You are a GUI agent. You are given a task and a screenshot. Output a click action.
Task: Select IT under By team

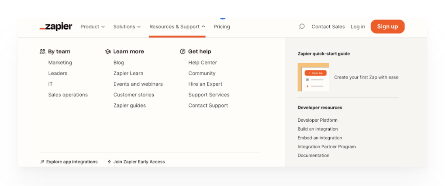point(50,84)
